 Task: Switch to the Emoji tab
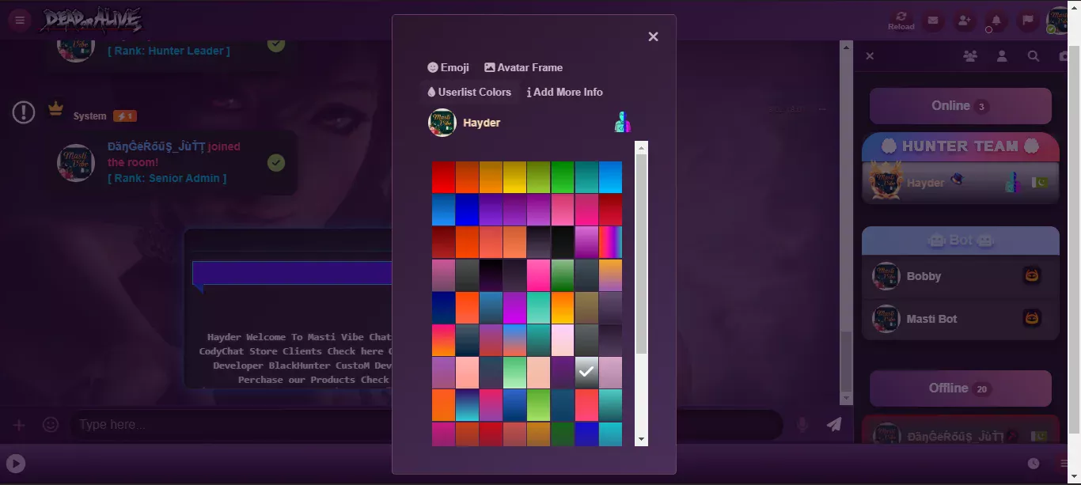coord(448,67)
